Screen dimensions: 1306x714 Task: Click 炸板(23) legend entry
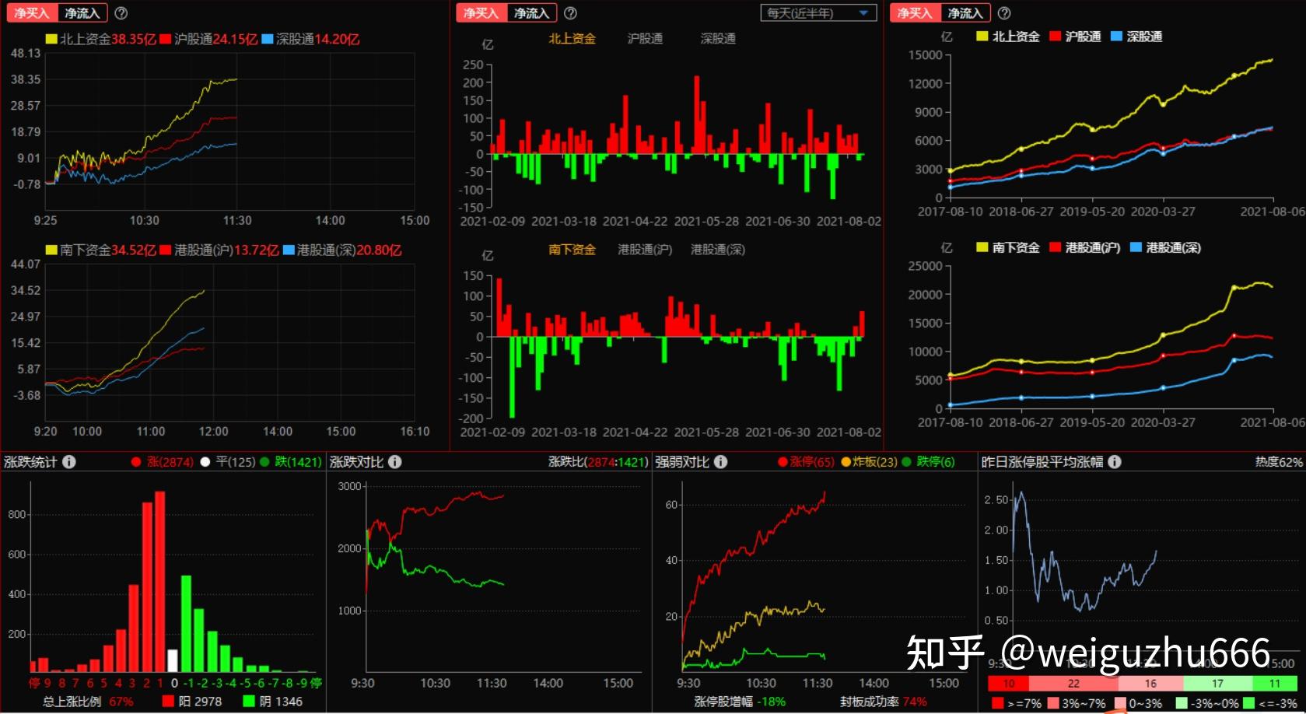click(x=870, y=462)
